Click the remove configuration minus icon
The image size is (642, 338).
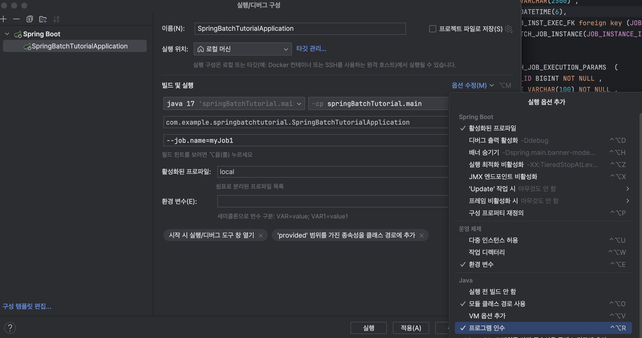point(16,19)
